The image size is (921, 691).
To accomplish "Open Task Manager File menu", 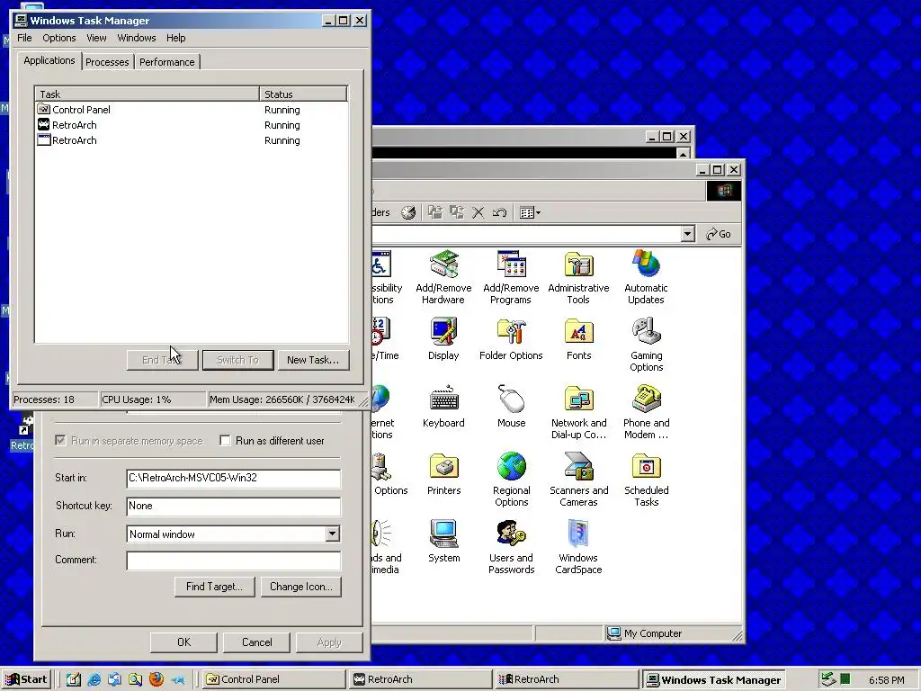I will tap(24, 38).
